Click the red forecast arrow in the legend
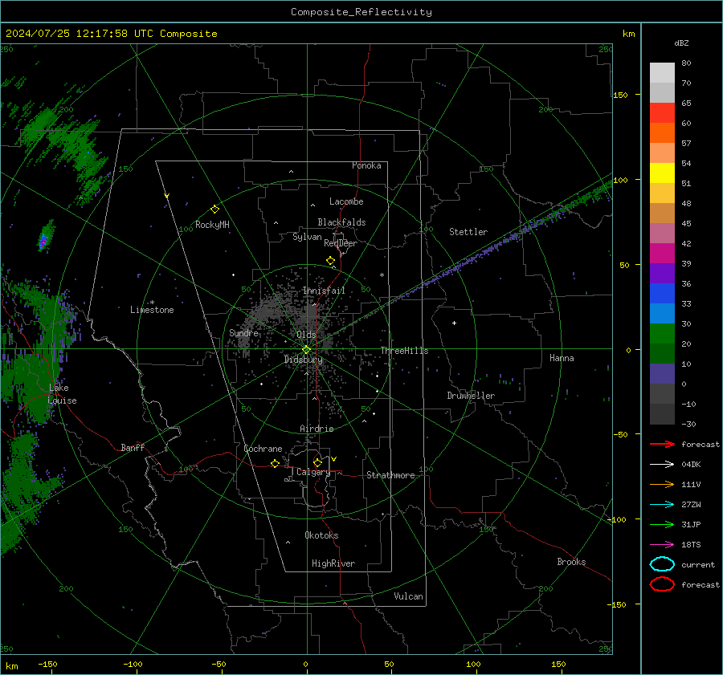The image size is (723, 675). (662, 444)
